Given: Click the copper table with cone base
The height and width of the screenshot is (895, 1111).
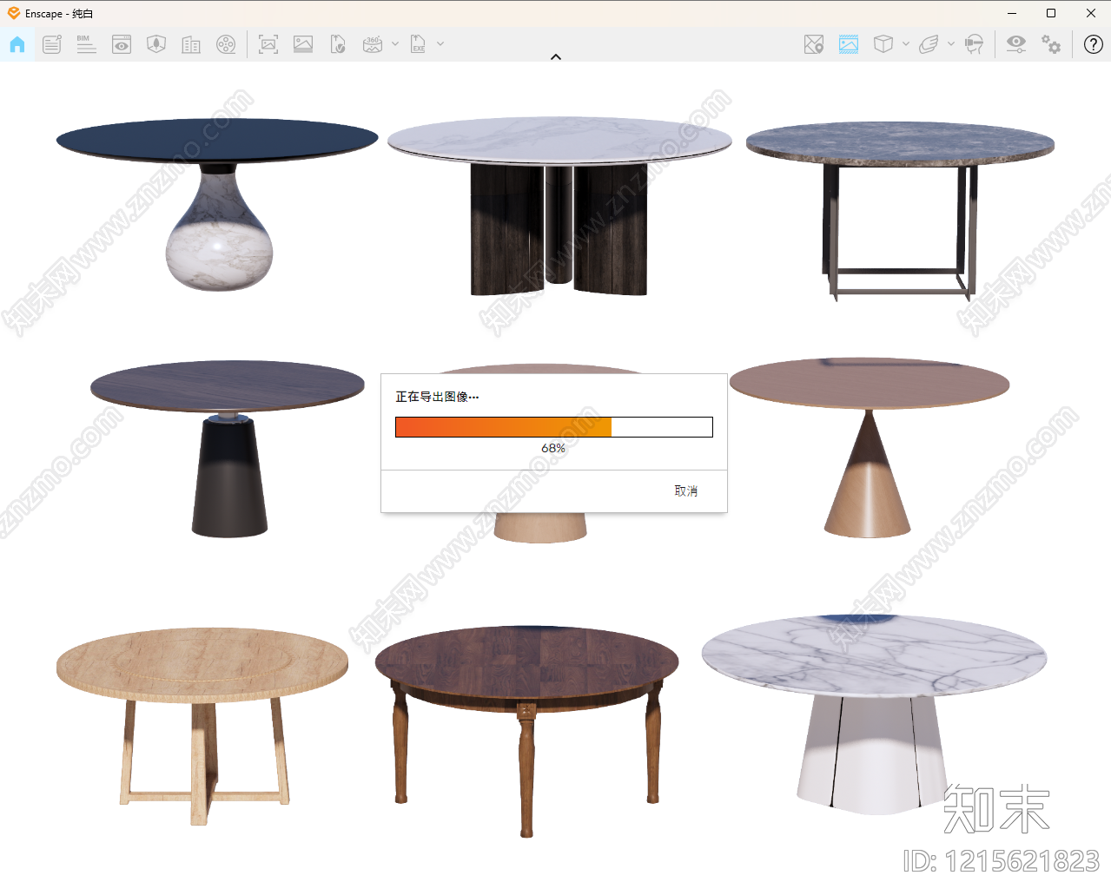Looking at the screenshot, I should 870,448.
